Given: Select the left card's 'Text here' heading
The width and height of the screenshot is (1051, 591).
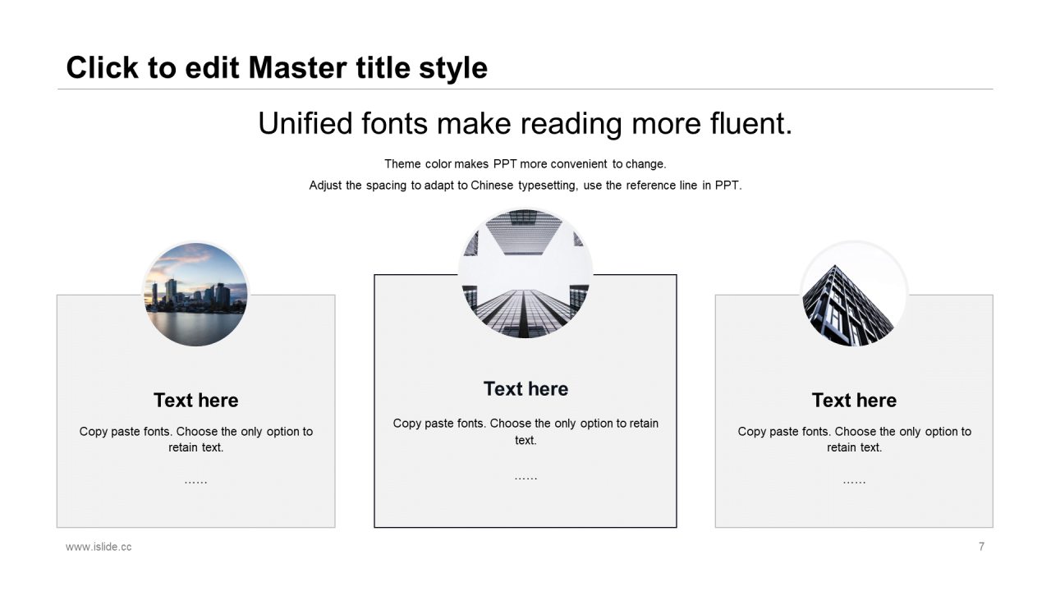Looking at the screenshot, I should click(195, 400).
